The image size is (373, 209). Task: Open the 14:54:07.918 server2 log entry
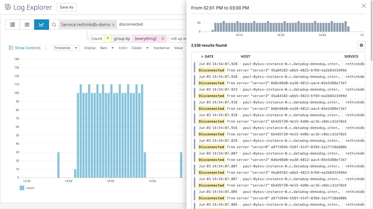click(x=279, y=105)
